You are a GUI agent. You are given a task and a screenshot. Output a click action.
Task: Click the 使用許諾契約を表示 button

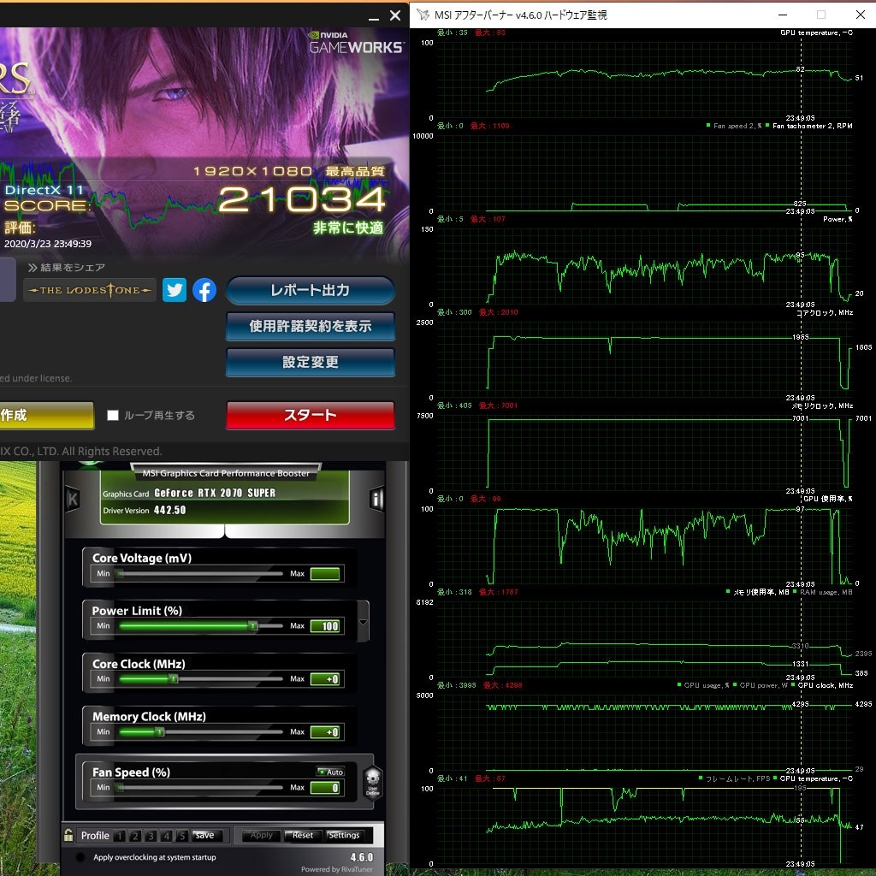(x=310, y=326)
